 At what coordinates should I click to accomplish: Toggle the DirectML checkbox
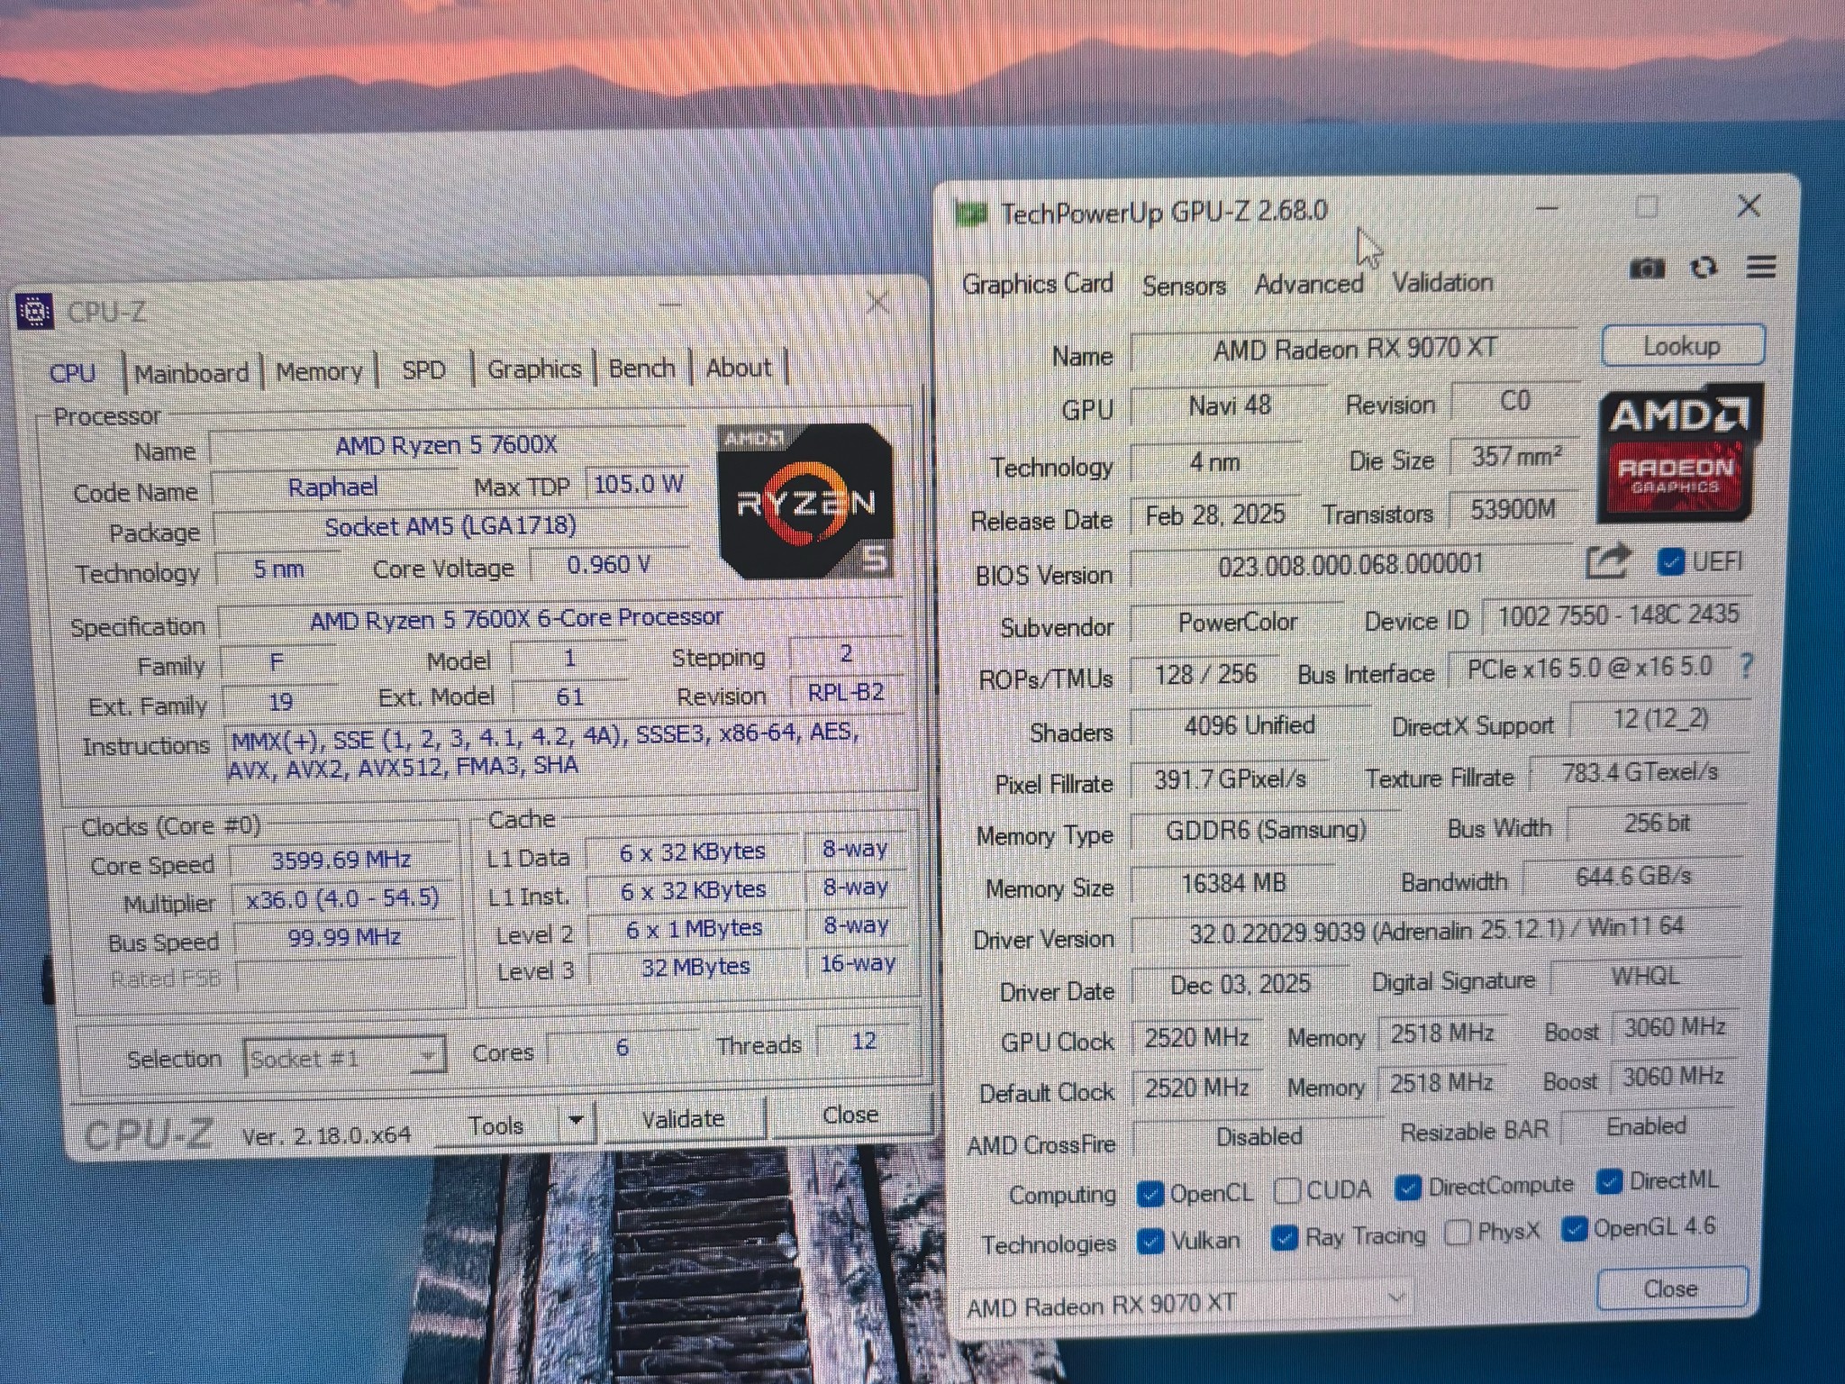(1609, 1181)
